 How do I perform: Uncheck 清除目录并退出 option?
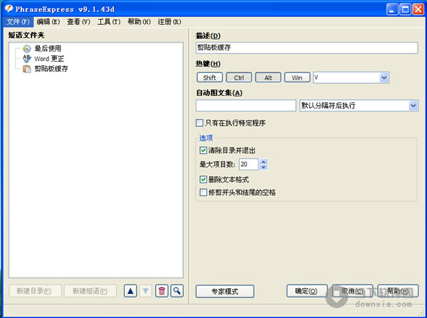(203, 150)
